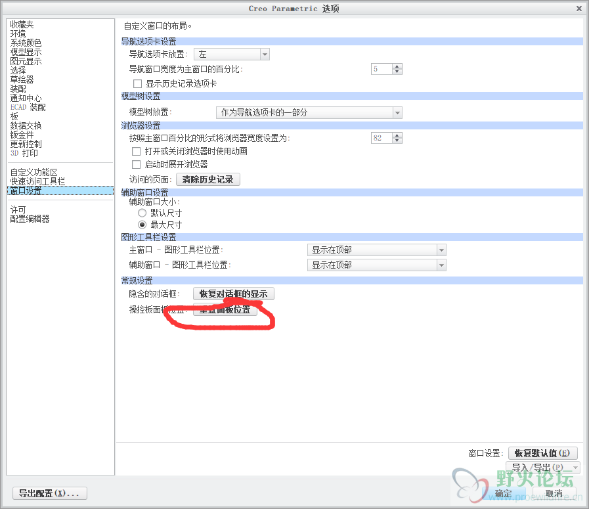Click browser width field showing 82

(382, 138)
